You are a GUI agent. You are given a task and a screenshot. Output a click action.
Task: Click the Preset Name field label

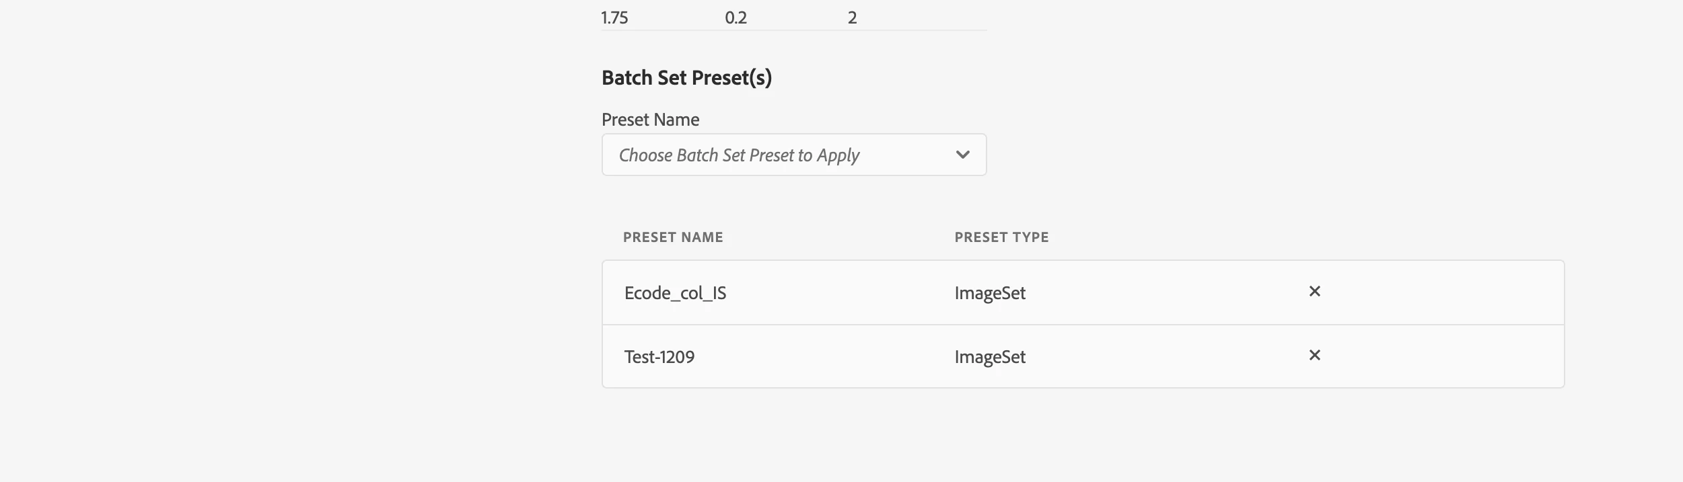coord(650,120)
